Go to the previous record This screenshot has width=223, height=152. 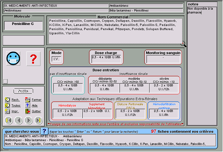click(x=19, y=120)
